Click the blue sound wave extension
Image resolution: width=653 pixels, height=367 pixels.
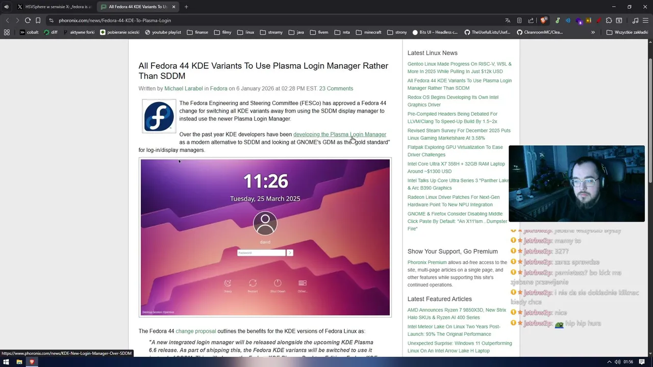(x=568, y=20)
